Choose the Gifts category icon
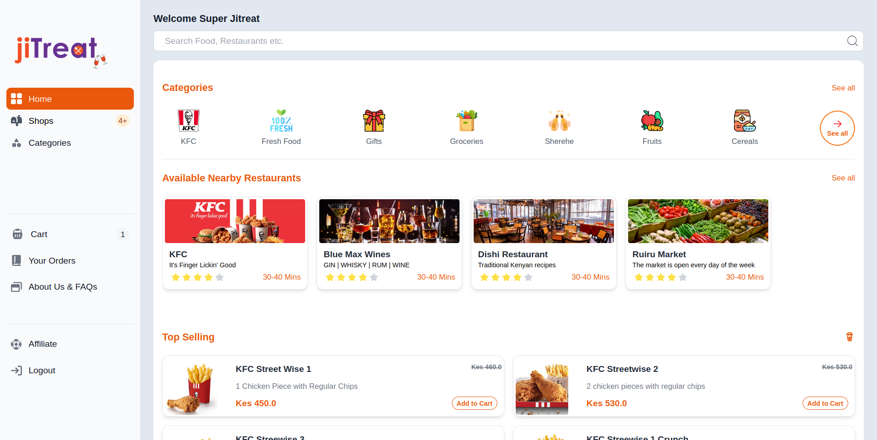877x440 pixels. click(x=374, y=121)
